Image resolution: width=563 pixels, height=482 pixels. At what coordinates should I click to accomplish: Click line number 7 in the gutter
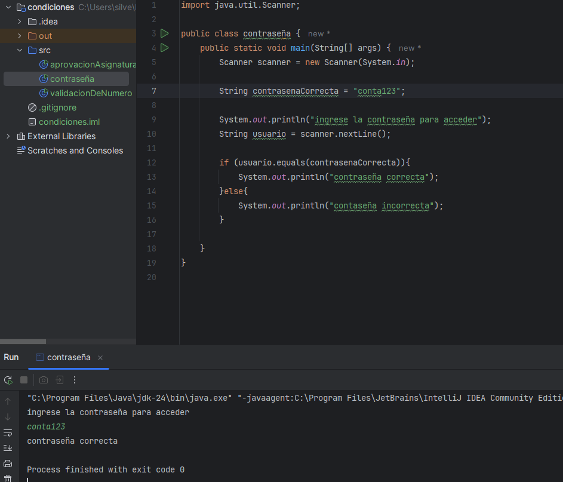coord(153,91)
